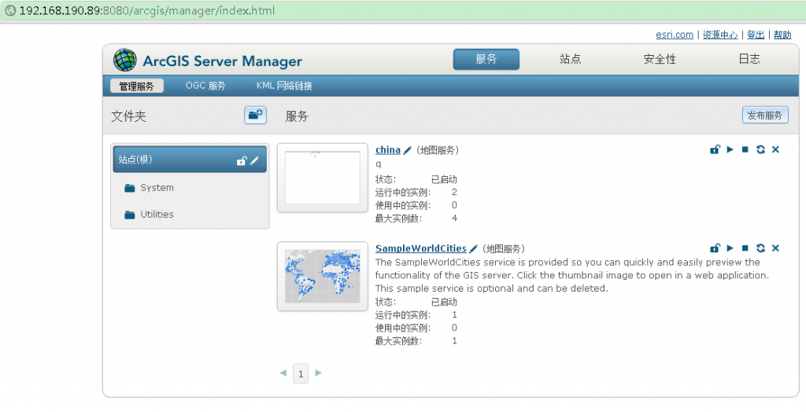Switch to the 安全性 tab
This screenshot has width=806, height=412.
coord(660,59)
